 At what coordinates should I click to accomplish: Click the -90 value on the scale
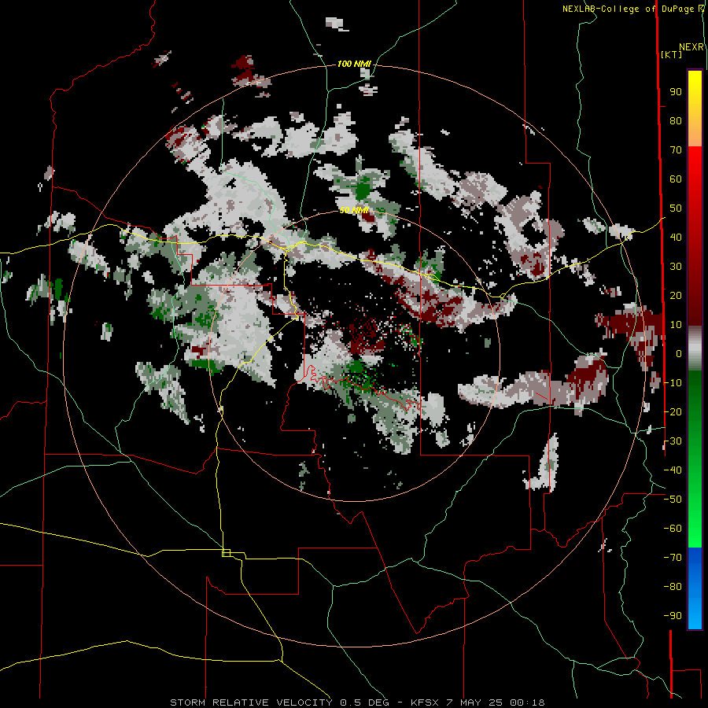pyautogui.click(x=673, y=616)
